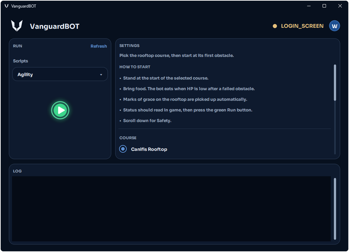
Task: Click the SETTINGS panel heading
Action: (x=129, y=46)
